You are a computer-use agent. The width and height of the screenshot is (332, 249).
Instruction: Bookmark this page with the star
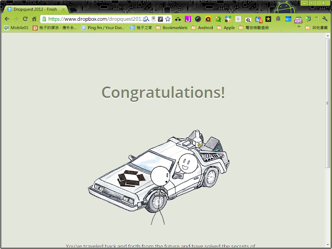click(168, 19)
